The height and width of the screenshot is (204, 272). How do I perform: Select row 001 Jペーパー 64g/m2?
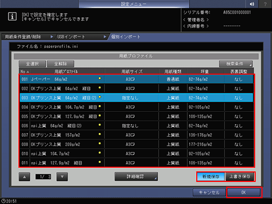point(136,79)
